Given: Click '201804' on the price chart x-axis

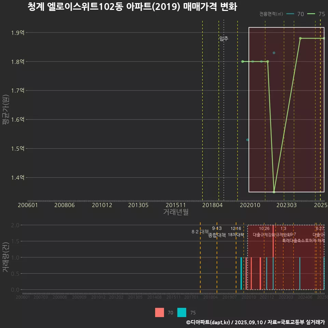Looking at the screenshot, I should 212,205.
